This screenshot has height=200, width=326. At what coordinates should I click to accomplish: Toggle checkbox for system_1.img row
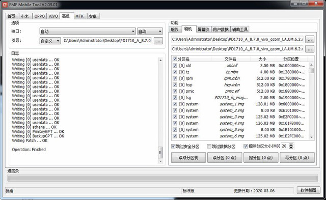tap(175, 104)
